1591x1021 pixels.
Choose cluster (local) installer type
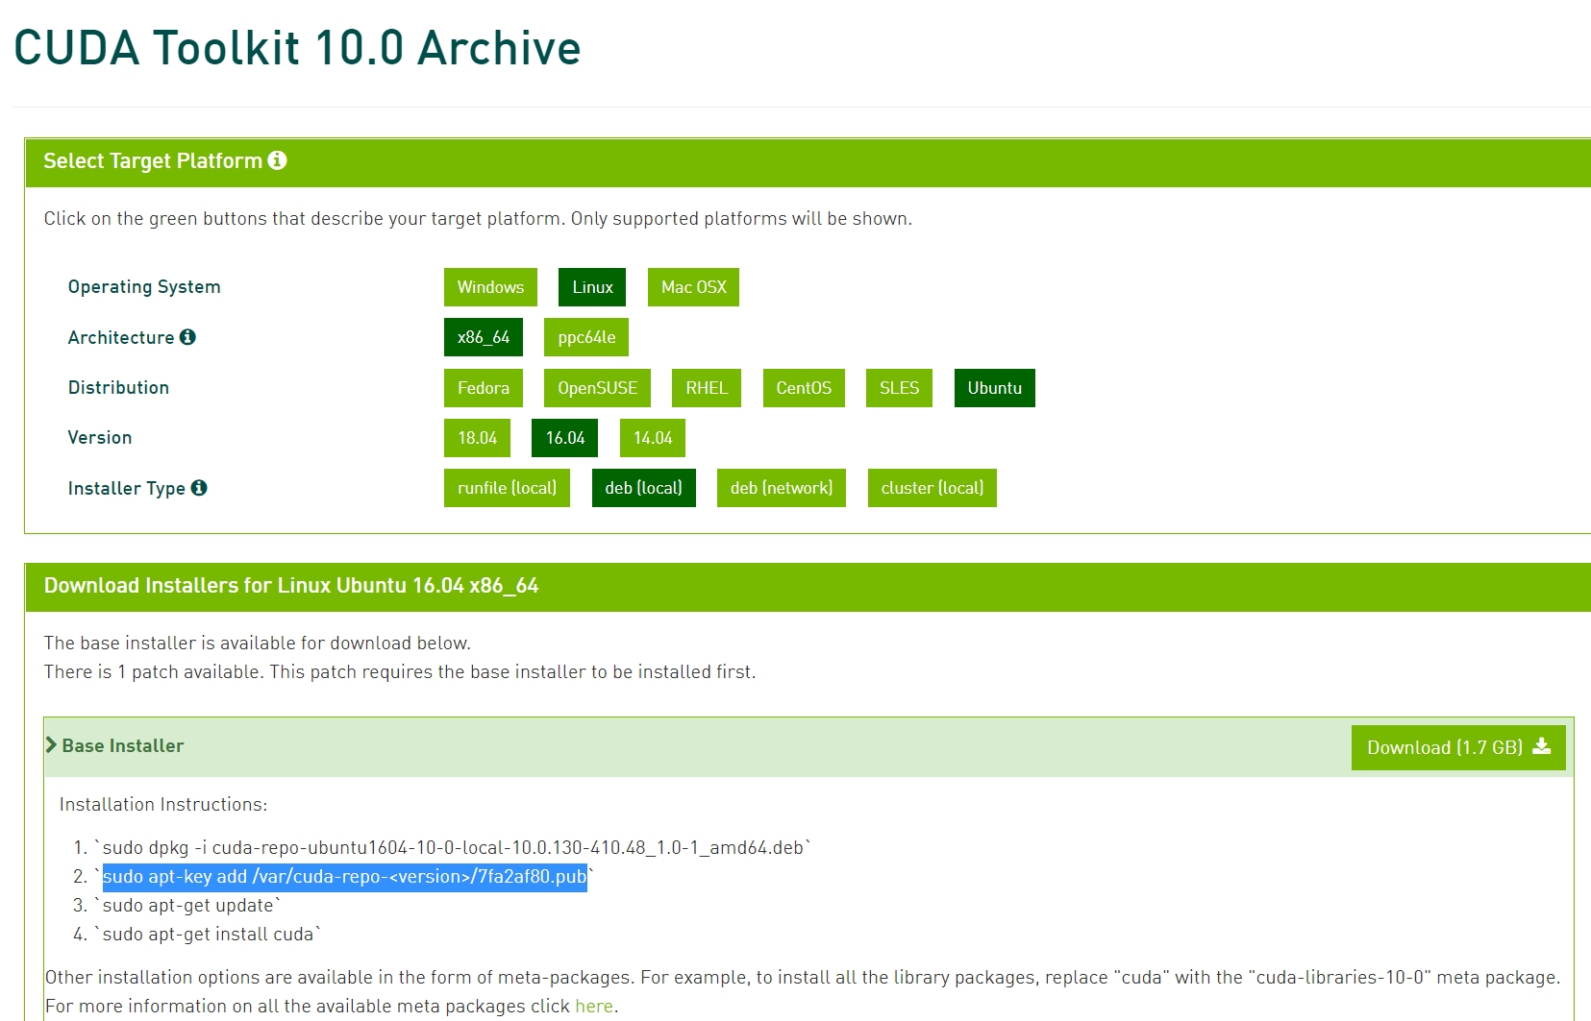tap(932, 488)
